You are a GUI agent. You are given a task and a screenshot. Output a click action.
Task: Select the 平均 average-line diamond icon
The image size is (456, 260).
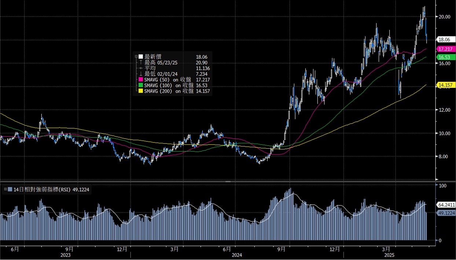click(x=140, y=68)
